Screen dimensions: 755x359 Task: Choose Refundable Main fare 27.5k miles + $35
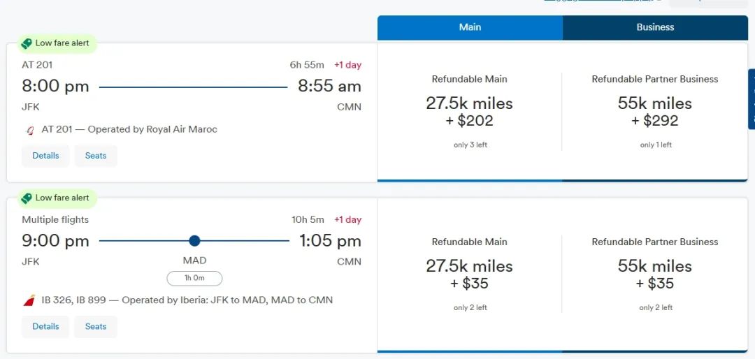(469, 274)
